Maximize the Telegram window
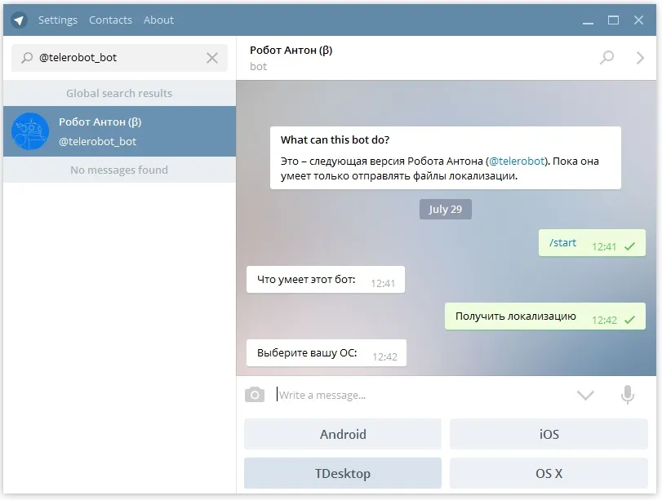 tap(613, 20)
